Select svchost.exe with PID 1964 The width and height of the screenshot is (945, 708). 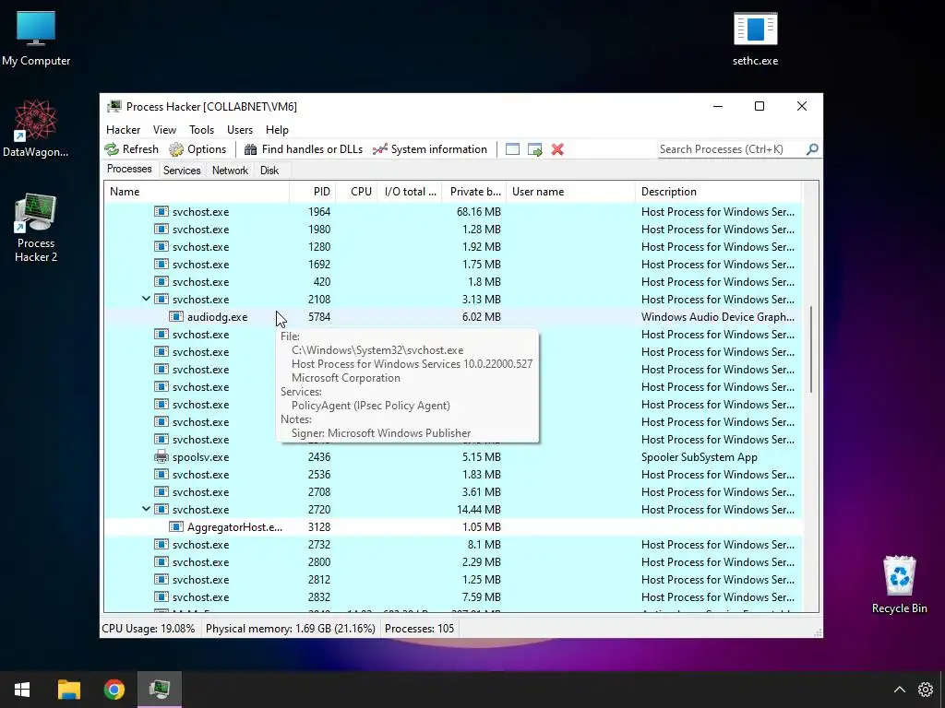454,212
